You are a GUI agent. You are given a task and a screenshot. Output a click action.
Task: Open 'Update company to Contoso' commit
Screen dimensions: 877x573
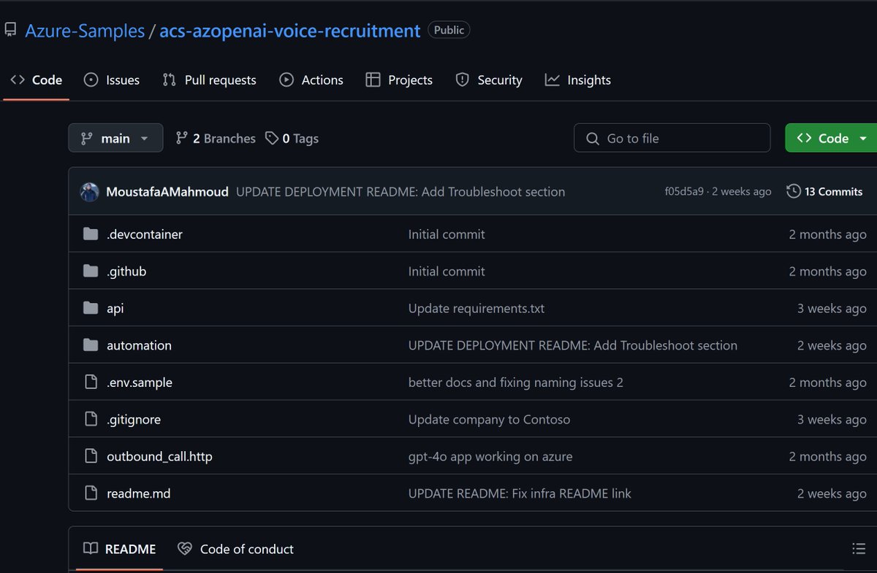click(x=489, y=419)
